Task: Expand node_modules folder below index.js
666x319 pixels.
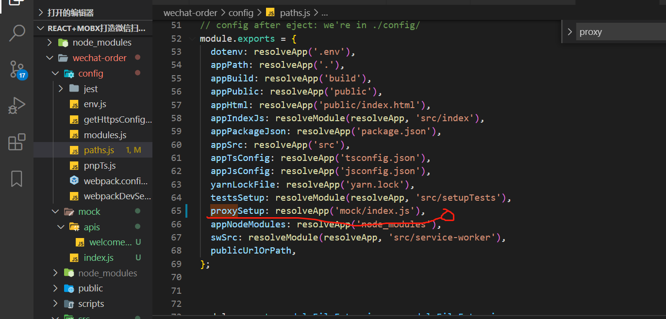Action: (55, 273)
